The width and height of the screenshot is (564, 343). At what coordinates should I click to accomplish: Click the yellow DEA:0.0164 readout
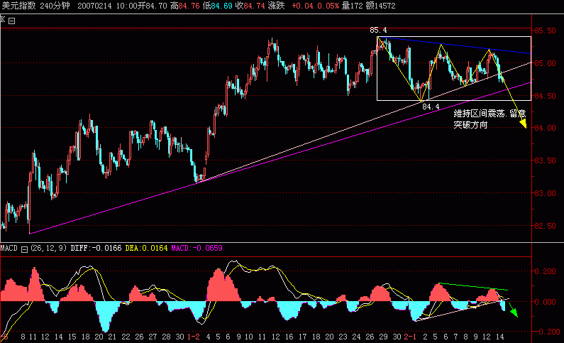tap(146, 248)
